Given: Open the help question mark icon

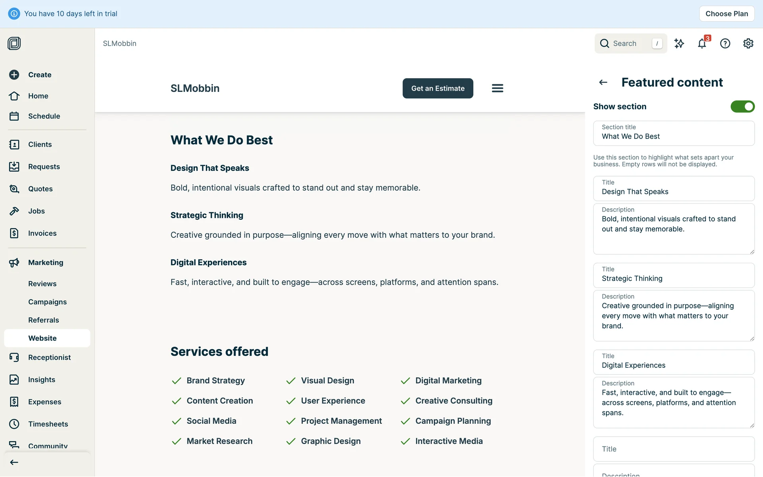Looking at the screenshot, I should [725, 43].
